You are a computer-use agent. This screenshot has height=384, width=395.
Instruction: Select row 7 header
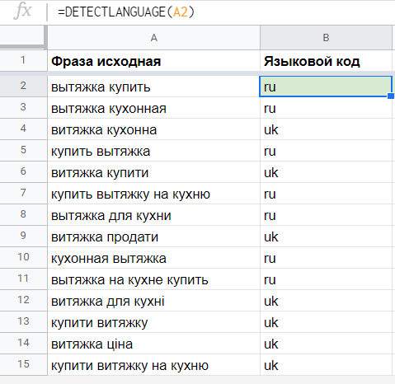click(23, 193)
